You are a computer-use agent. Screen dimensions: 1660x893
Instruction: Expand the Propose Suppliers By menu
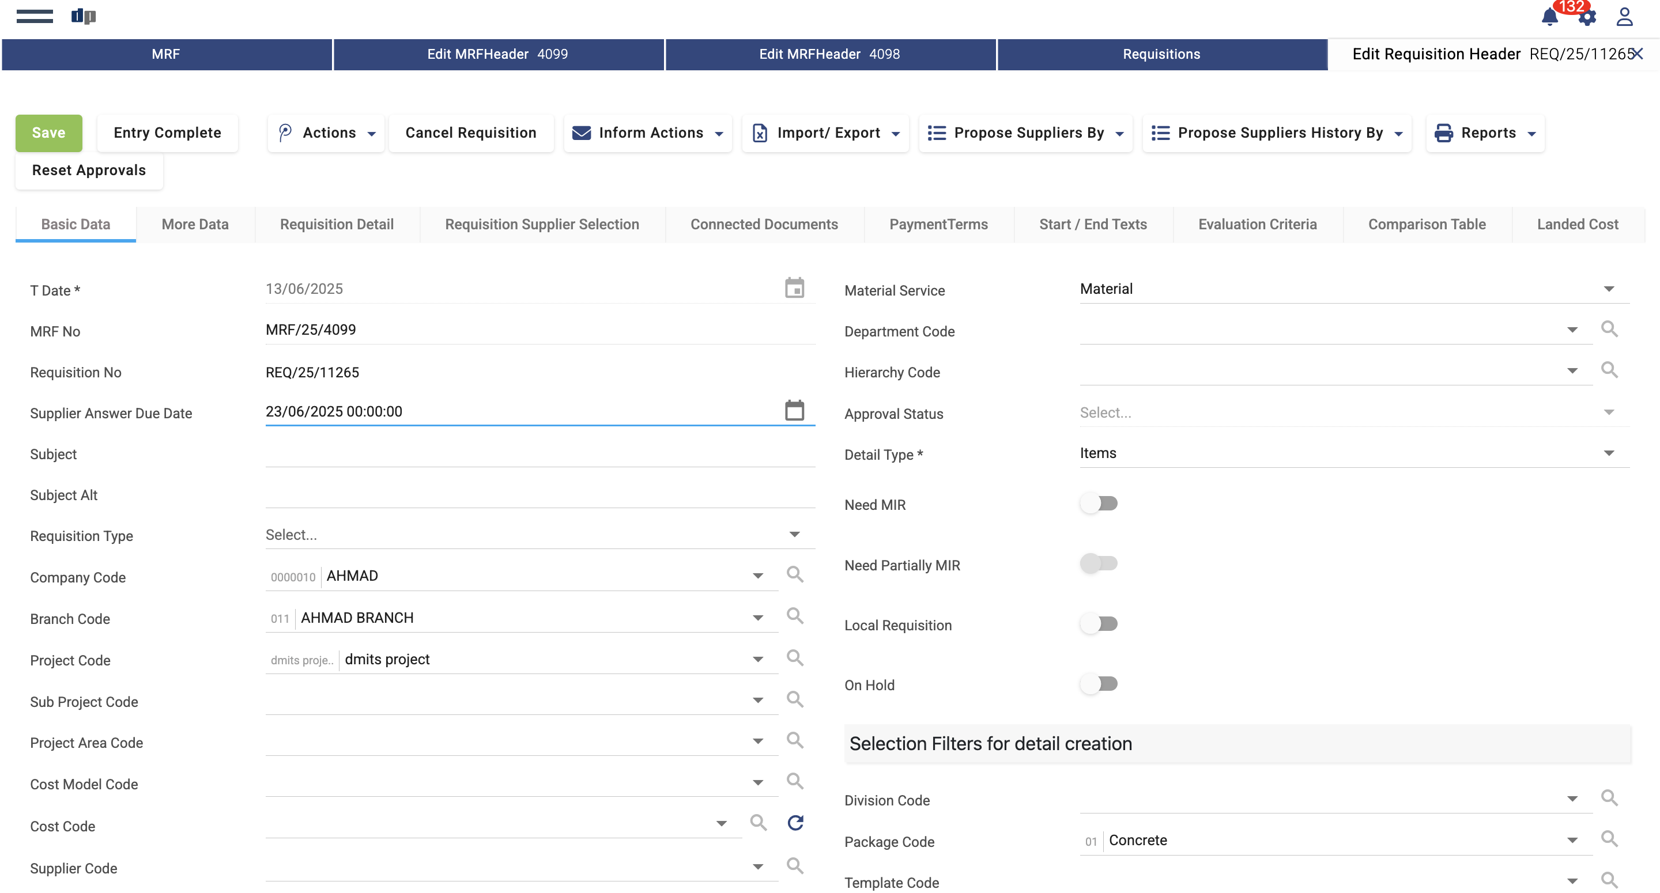[x=1026, y=133]
